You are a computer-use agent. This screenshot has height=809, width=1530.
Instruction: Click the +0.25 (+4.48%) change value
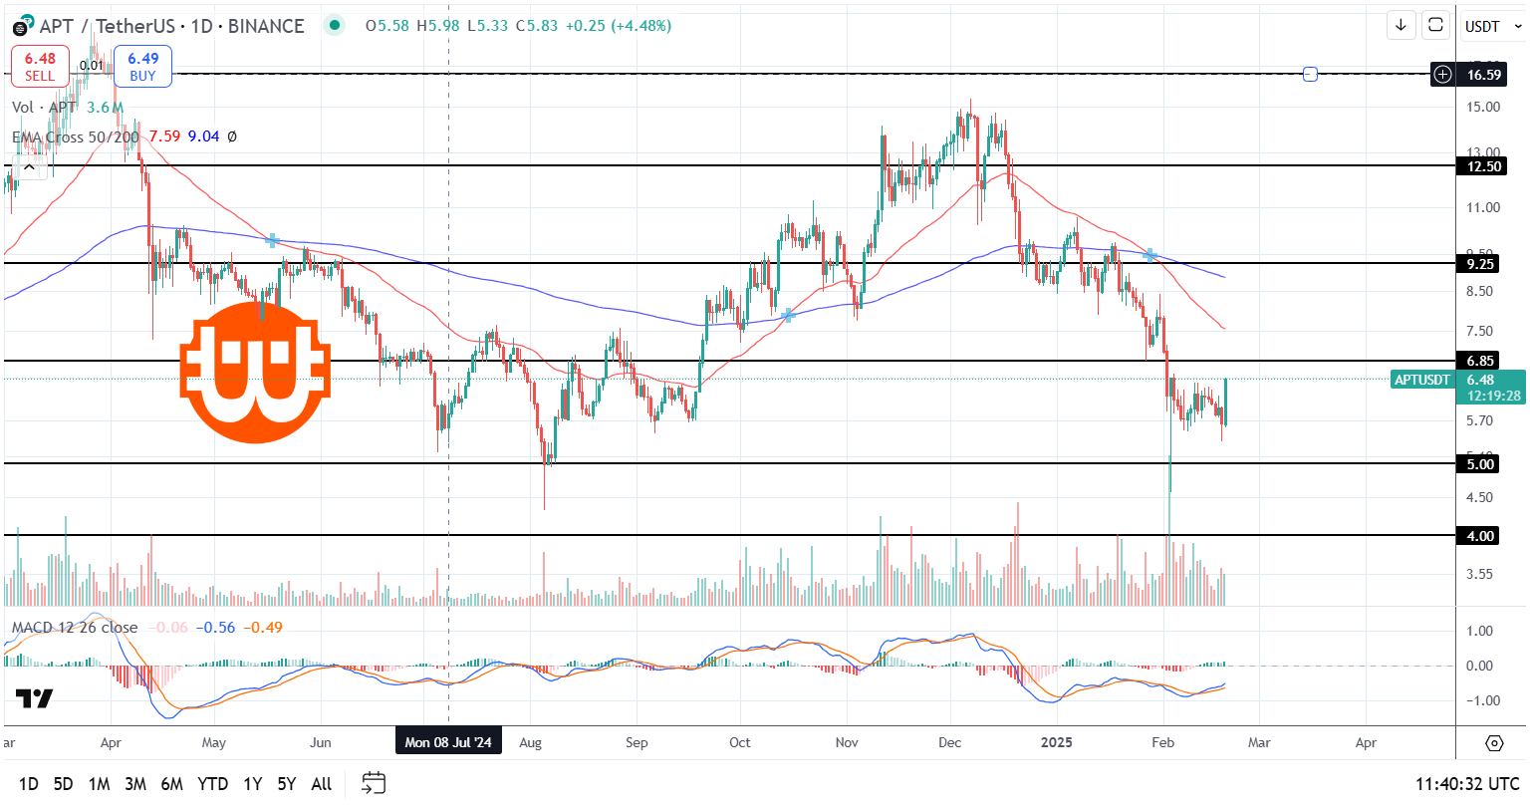[x=618, y=26]
